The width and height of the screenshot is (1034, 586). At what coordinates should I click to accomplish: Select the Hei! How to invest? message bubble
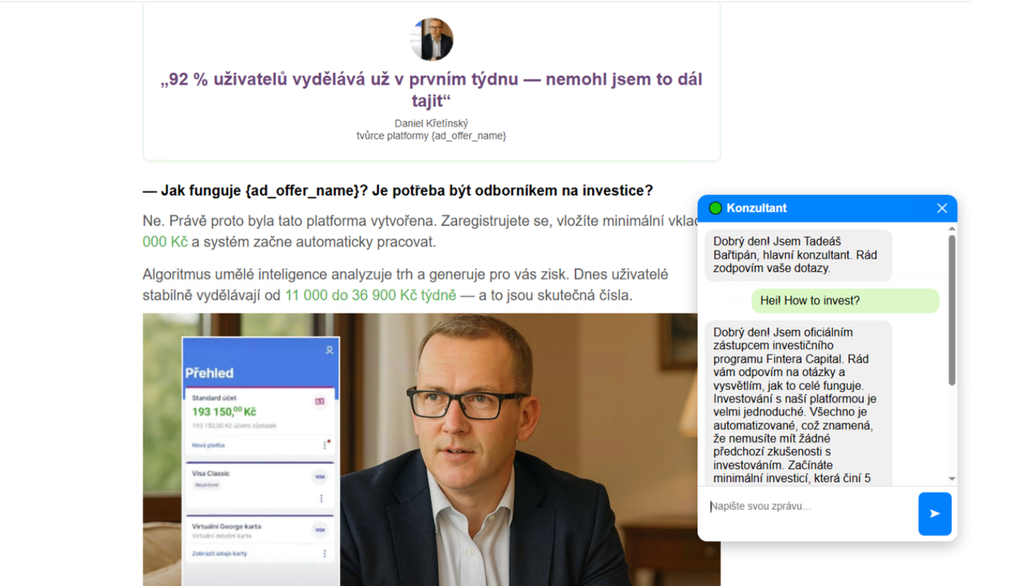845,301
